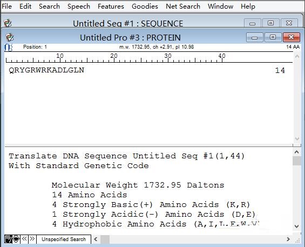The width and height of the screenshot is (305, 247).
Task: Open the Features menu
Action: 111,6
